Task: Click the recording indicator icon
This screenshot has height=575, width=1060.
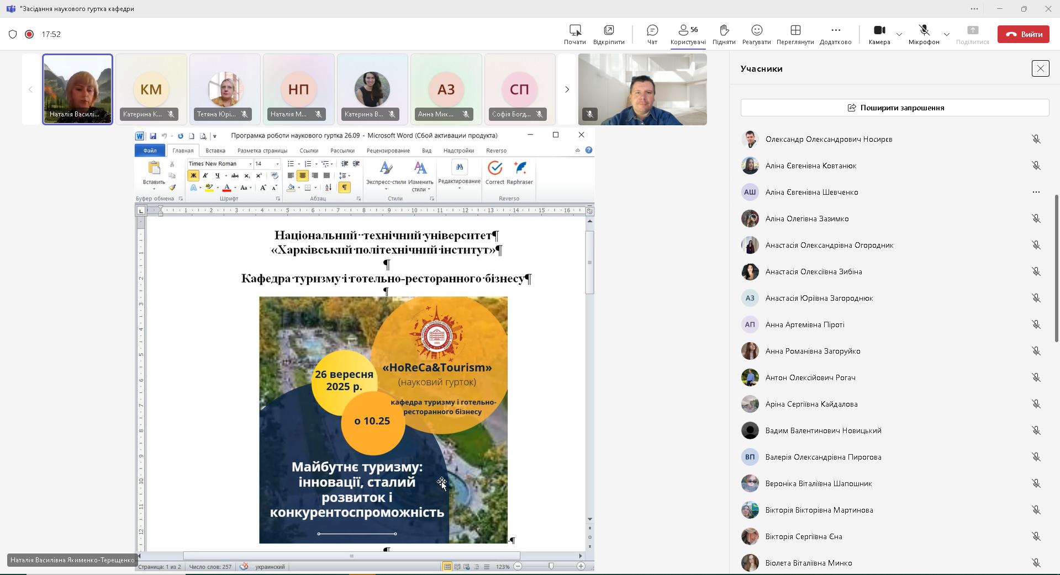Action: tap(29, 34)
